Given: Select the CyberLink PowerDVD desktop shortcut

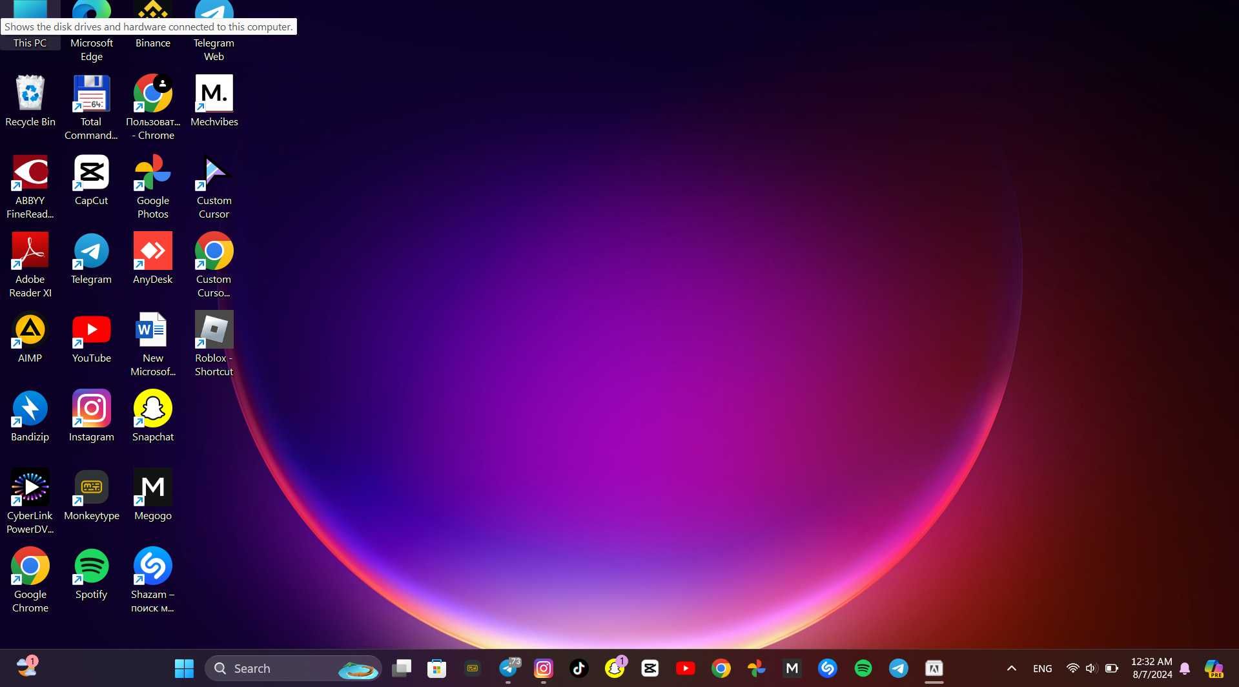Looking at the screenshot, I should (30, 501).
